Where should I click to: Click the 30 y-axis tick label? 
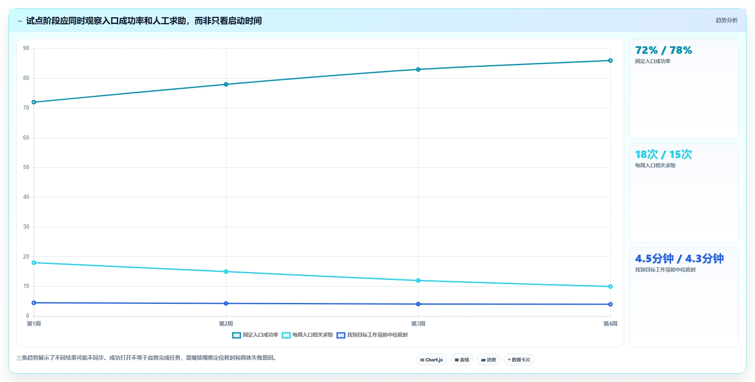click(26, 227)
